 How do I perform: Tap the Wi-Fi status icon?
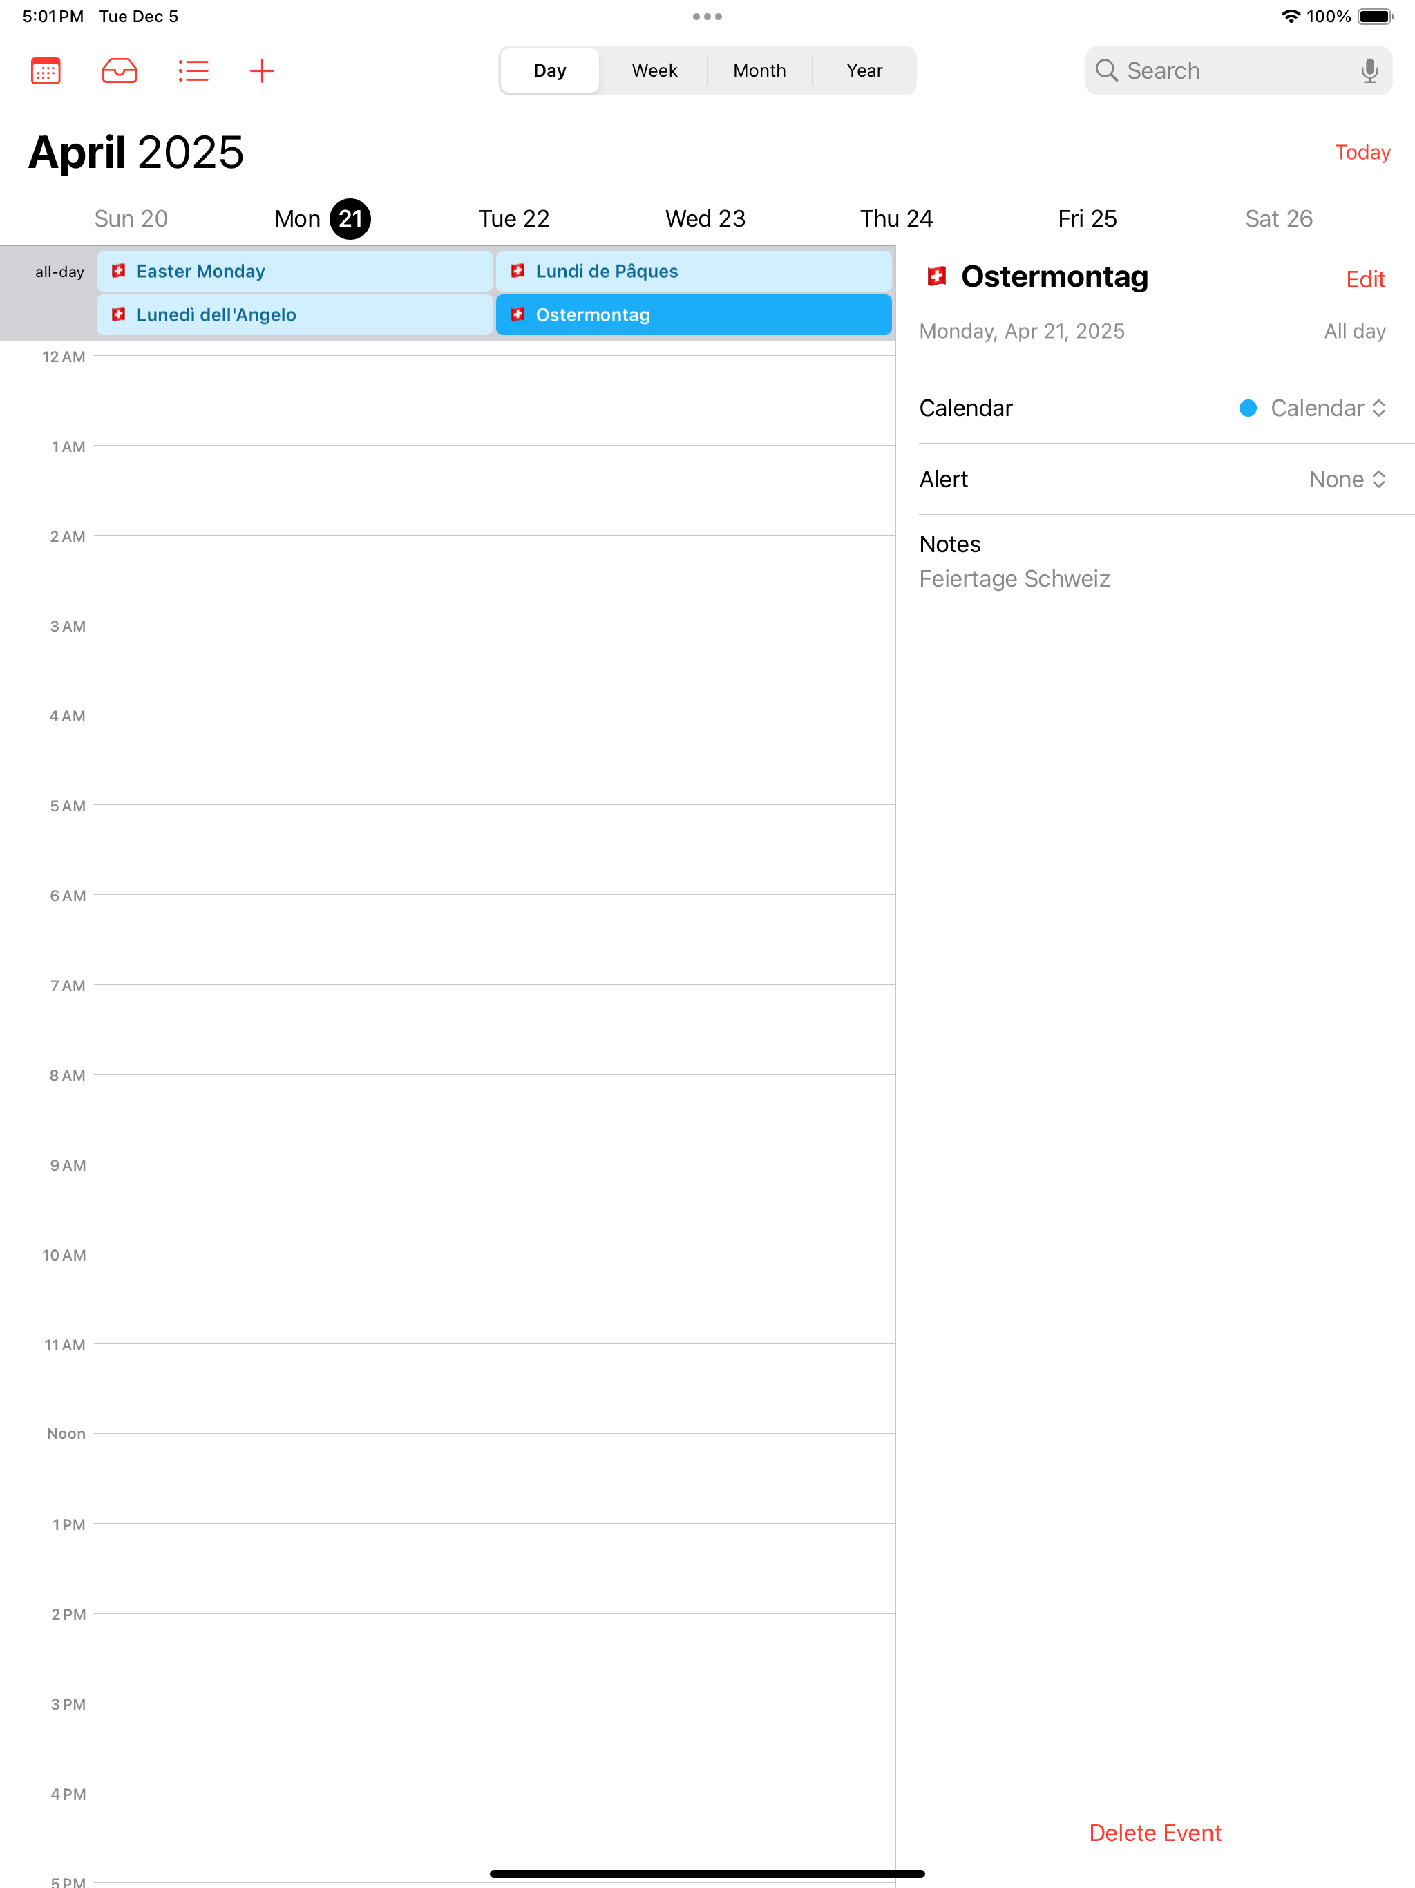(1291, 16)
